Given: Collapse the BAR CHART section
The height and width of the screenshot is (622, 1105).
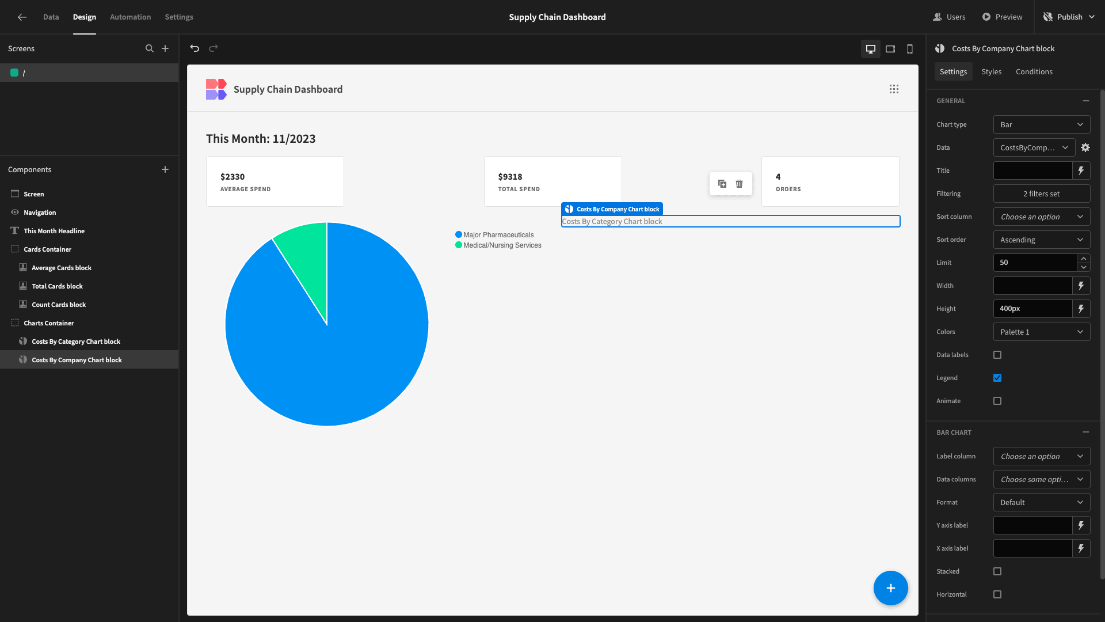Looking at the screenshot, I should 1086,432.
